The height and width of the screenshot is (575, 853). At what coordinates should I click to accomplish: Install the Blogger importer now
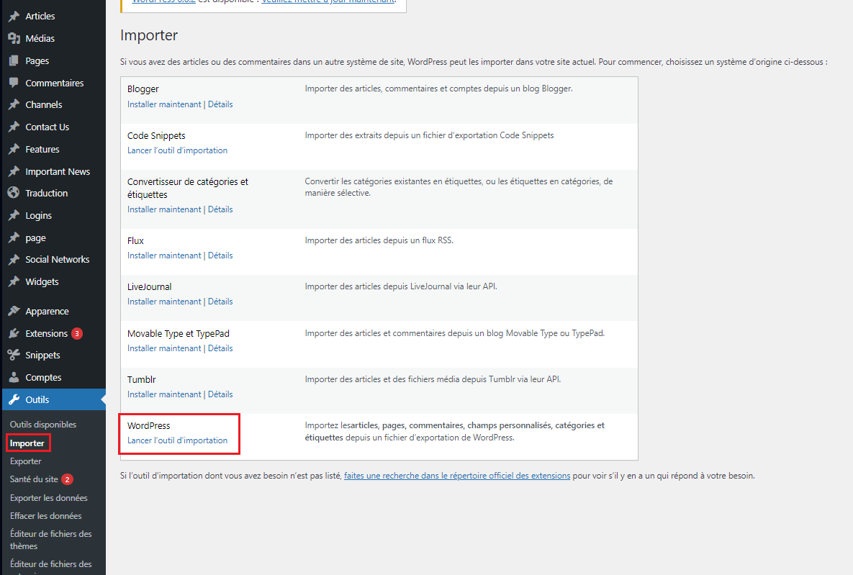164,104
